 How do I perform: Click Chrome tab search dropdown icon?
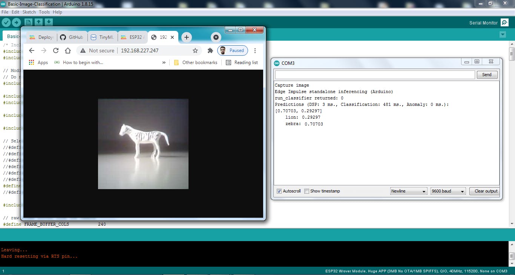pyautogui.click(x=216, y=37)
